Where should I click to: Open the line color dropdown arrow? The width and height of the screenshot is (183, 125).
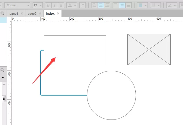[175, 5]
